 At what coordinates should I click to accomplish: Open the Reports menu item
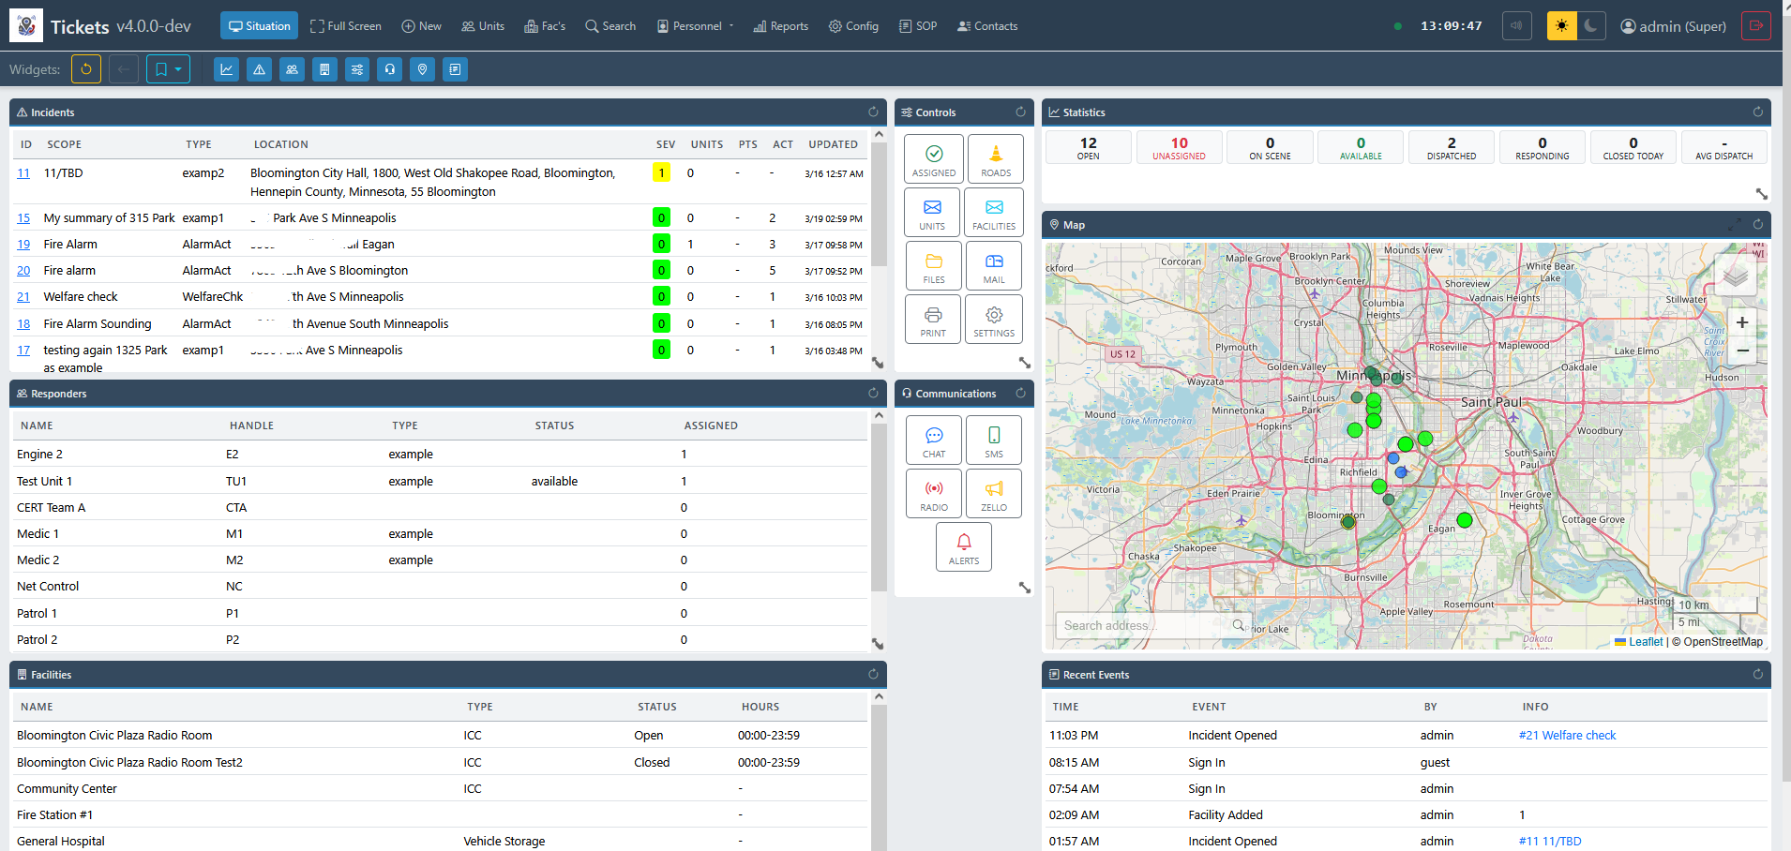click(780, 26)
